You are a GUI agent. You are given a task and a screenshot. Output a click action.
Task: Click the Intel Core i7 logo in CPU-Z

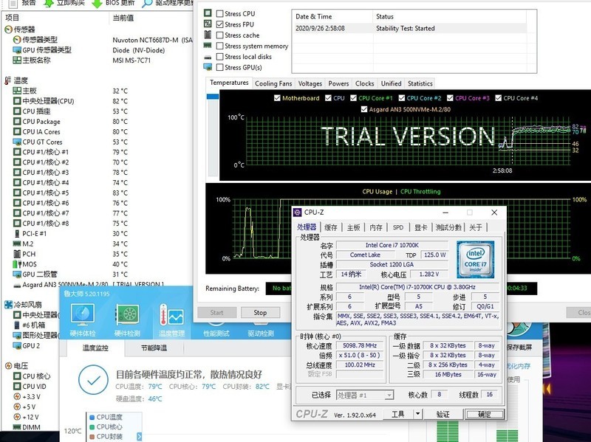pos(475,260)
